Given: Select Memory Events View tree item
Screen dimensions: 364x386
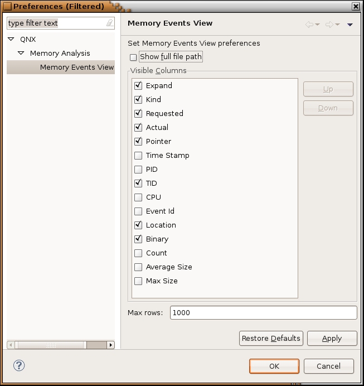Looking at the screenshot, I should [76, 67].
